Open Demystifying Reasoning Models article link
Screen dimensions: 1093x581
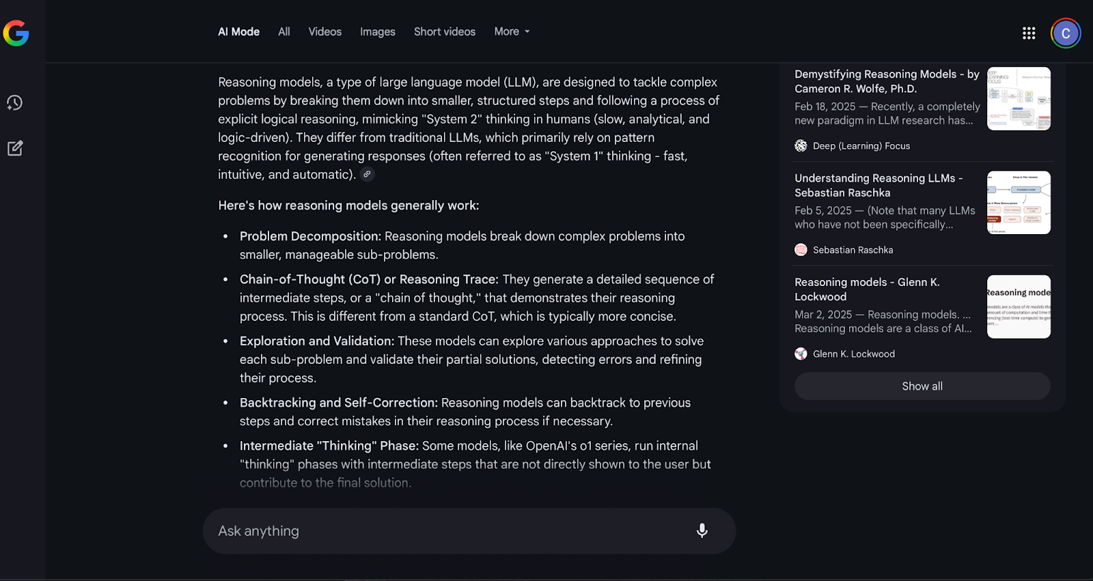click(x=887, y=81)
